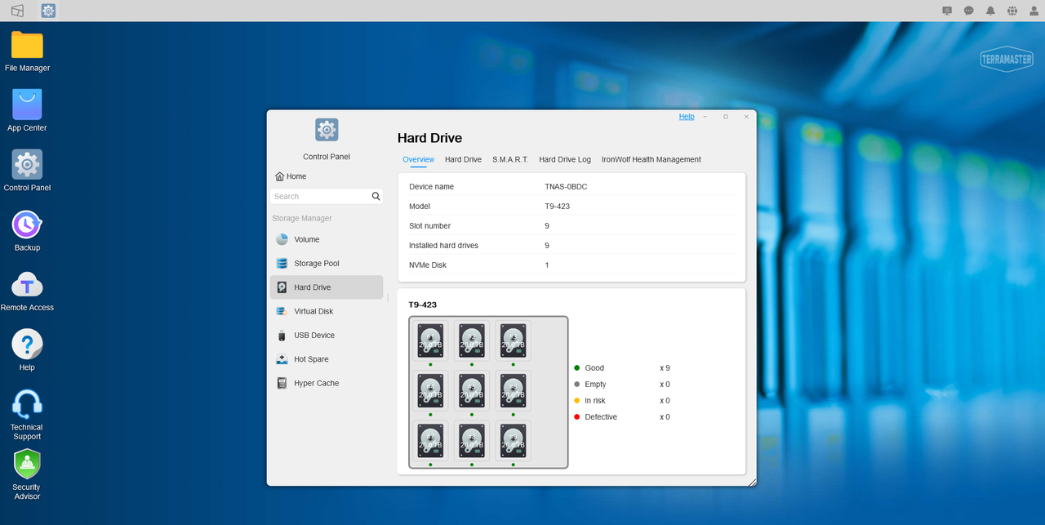Click the Model value T9-423
1045x525 pixels.
click(x=558, y=207)
